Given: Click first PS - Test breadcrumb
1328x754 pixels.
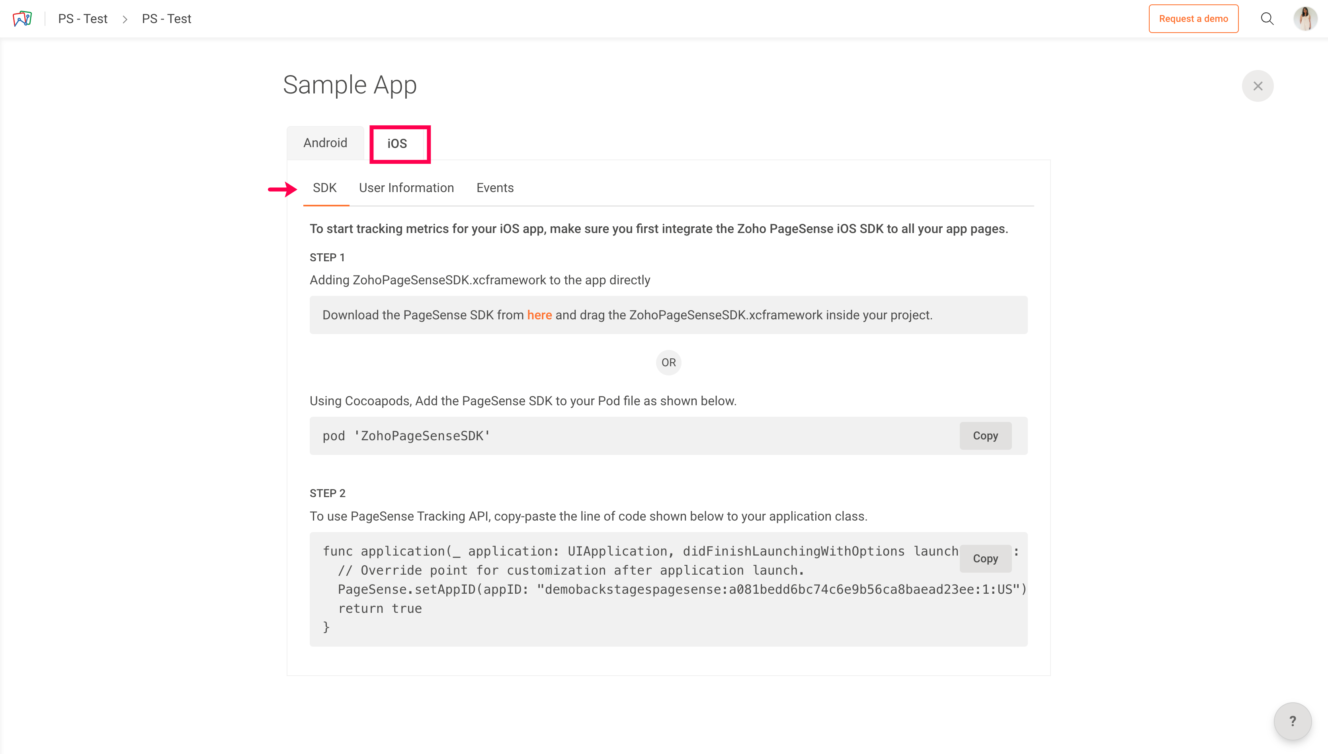Looking at the screenshot, I should click(x=82, y=19).
